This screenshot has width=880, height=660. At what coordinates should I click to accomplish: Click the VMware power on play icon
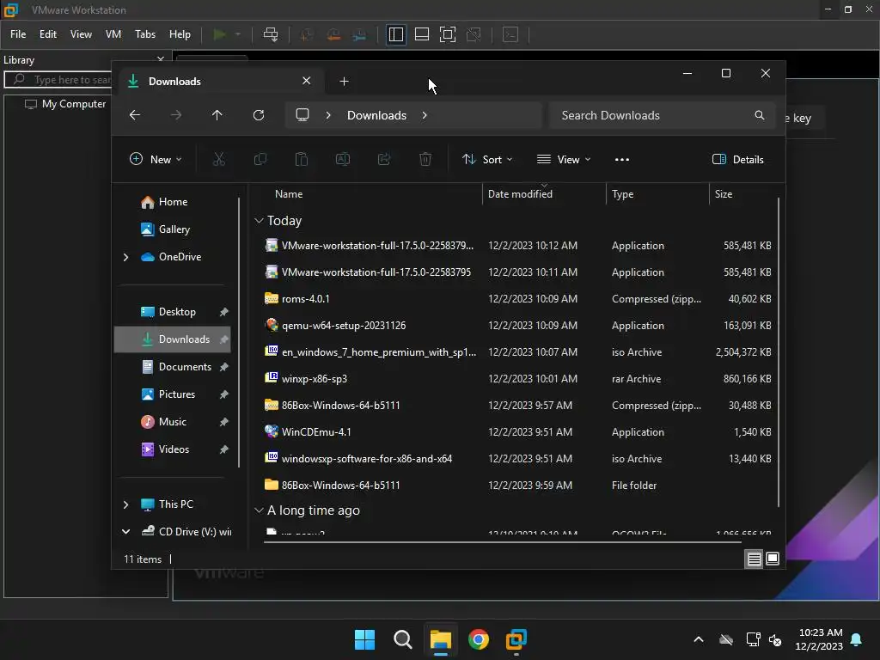219,34
